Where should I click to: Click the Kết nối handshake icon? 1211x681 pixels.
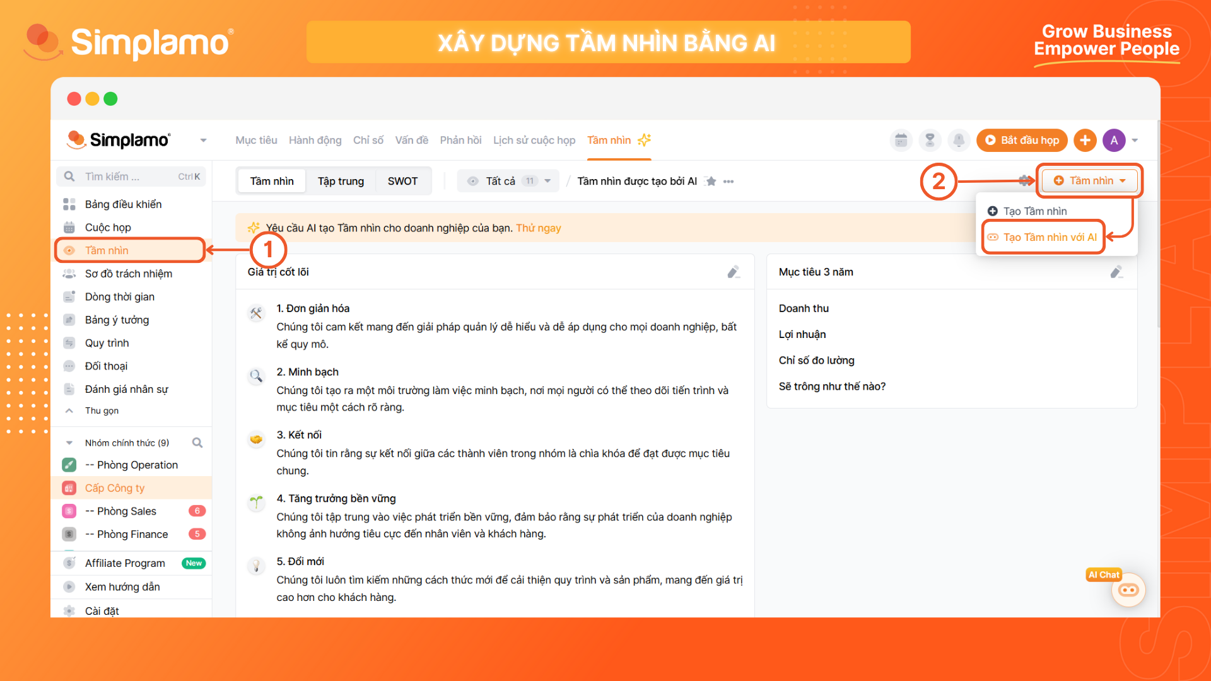(256, 439)
